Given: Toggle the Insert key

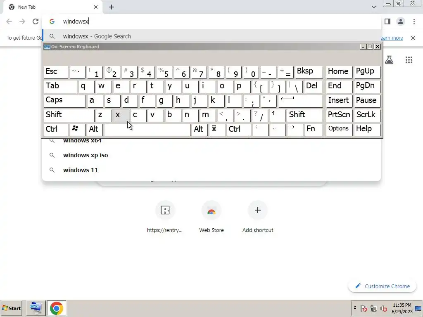Looking at the screenshot, I should (339, 101).
